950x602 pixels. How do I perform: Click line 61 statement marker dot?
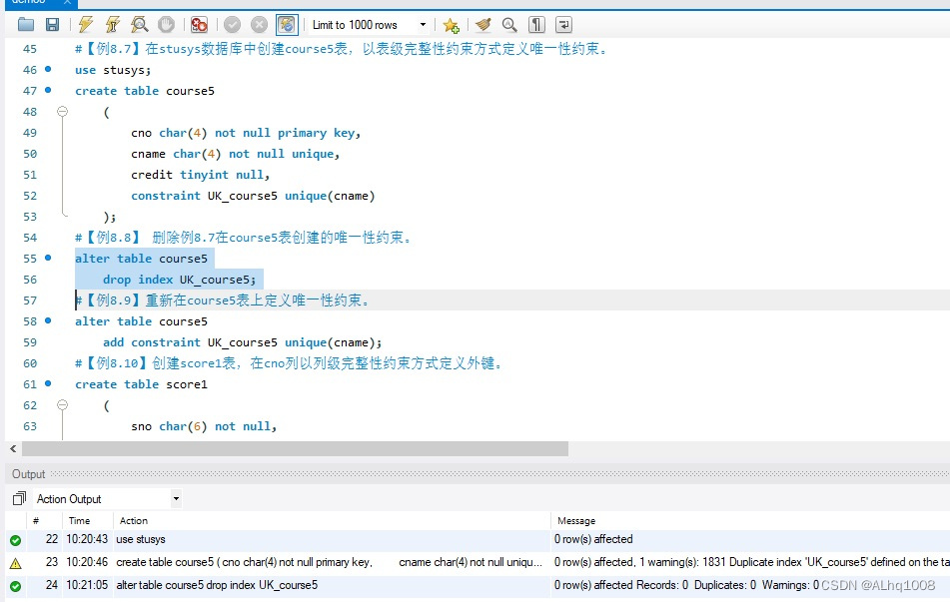tap(49, 383)
